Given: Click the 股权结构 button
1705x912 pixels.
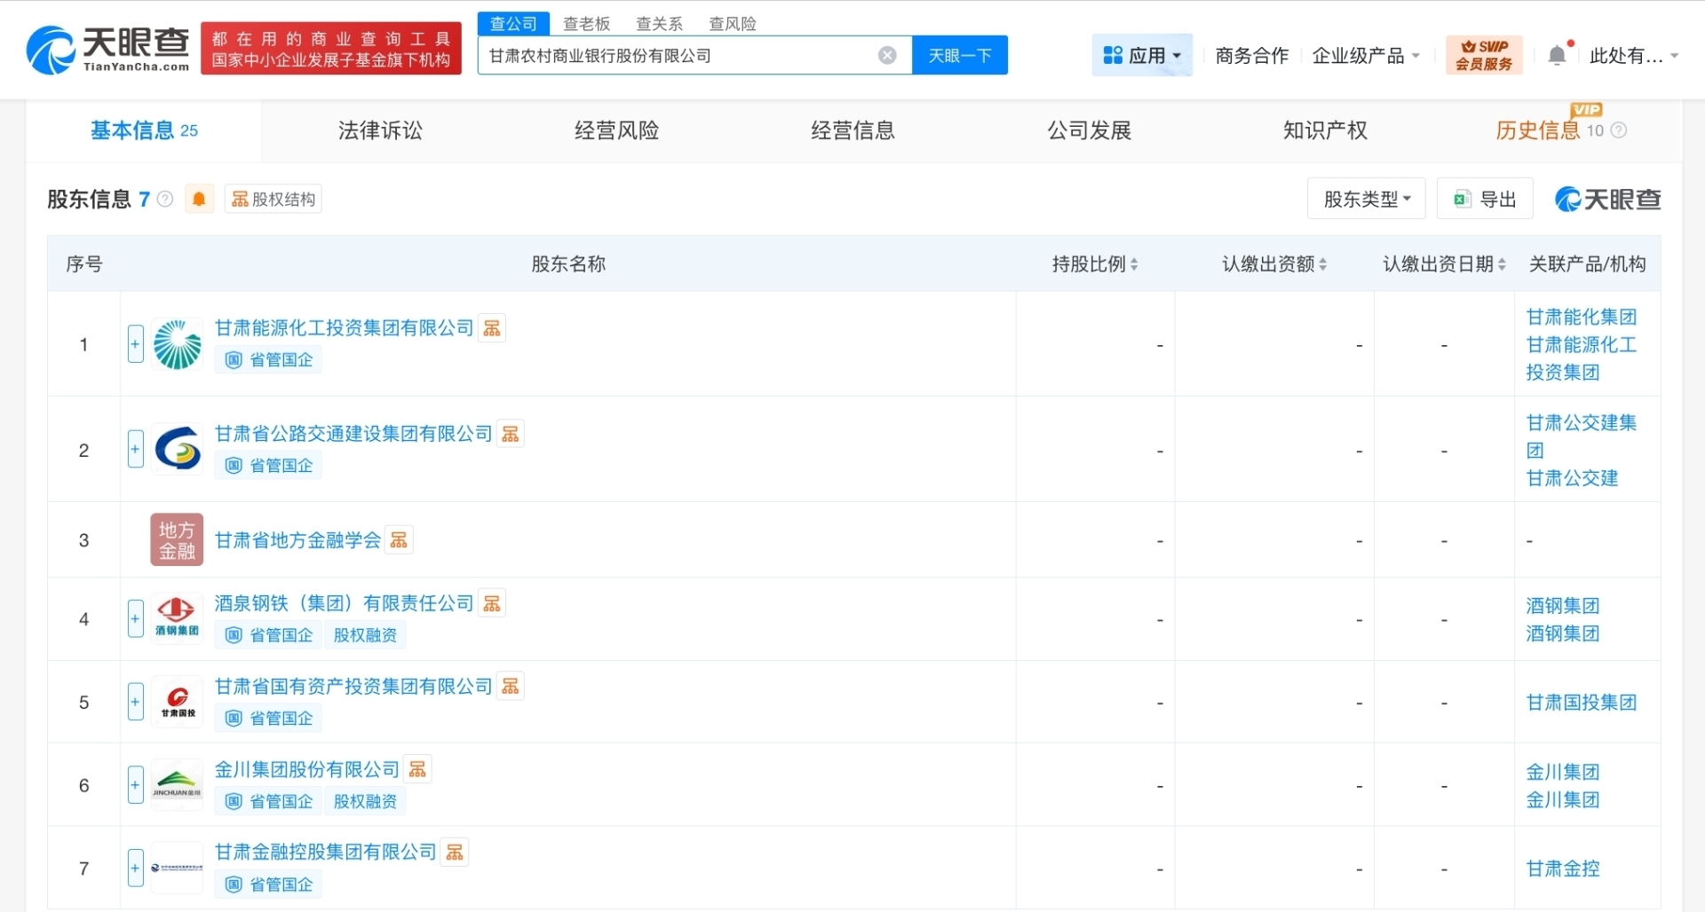Looking at the screenshot, I should tap(273, 198).
